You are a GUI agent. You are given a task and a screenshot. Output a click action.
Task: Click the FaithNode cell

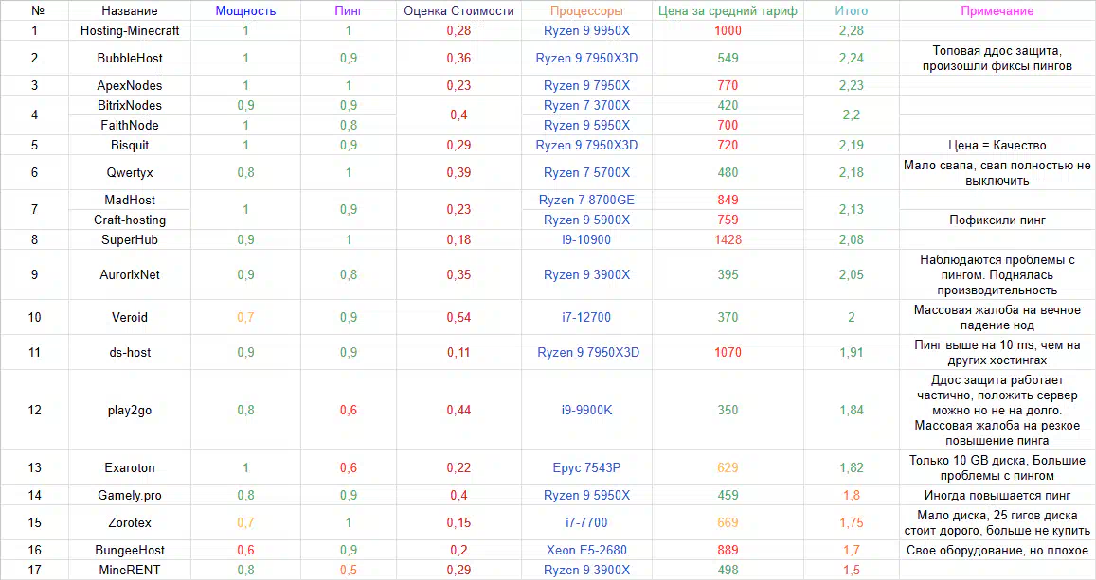pyautogui.click(x=130, y=125)
